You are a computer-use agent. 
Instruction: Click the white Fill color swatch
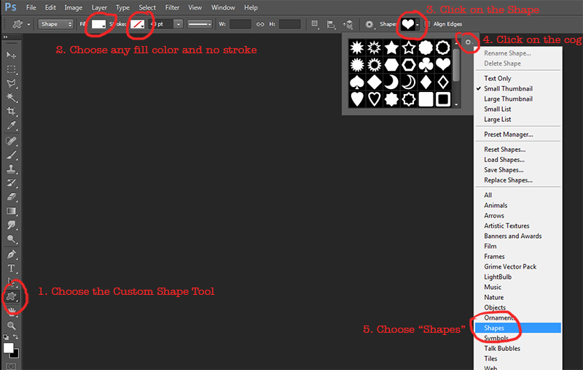click(98, 24)
